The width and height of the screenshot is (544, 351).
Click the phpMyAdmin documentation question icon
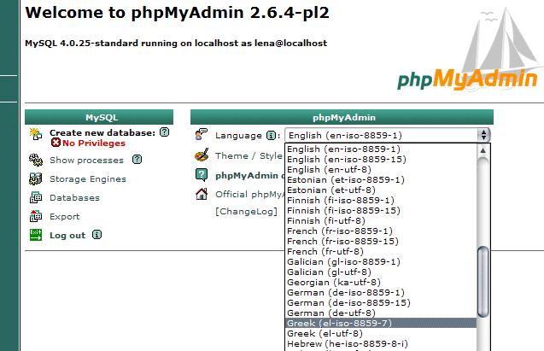coord(202,175)
